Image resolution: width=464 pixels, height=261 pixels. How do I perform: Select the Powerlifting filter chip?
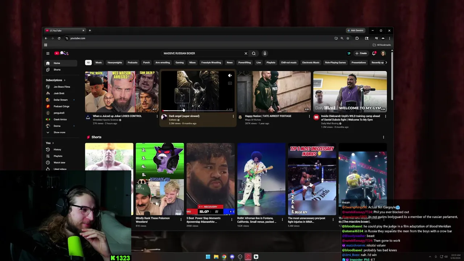point(244,62)
